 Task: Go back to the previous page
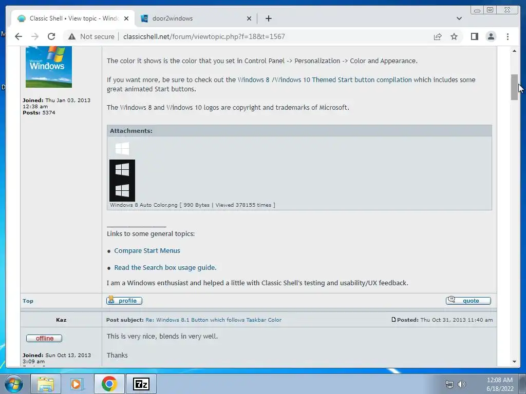click(x=18, y=36)
